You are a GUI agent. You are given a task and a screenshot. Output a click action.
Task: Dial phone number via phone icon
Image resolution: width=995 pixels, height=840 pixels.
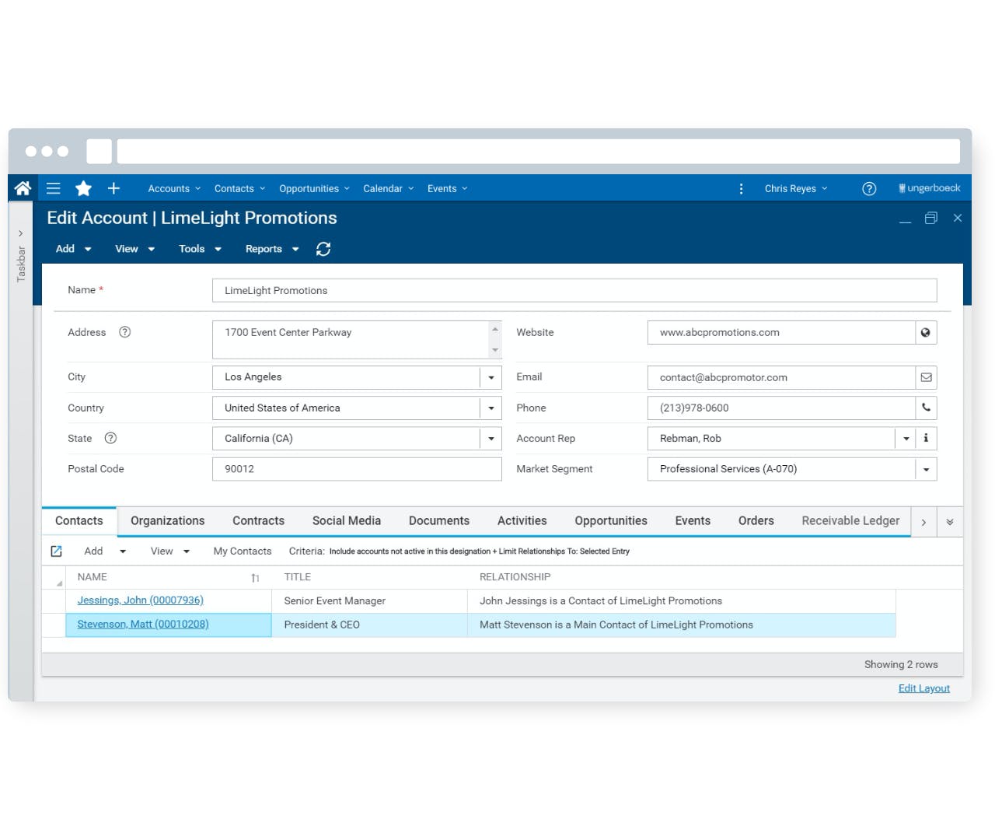coord(926,408)
